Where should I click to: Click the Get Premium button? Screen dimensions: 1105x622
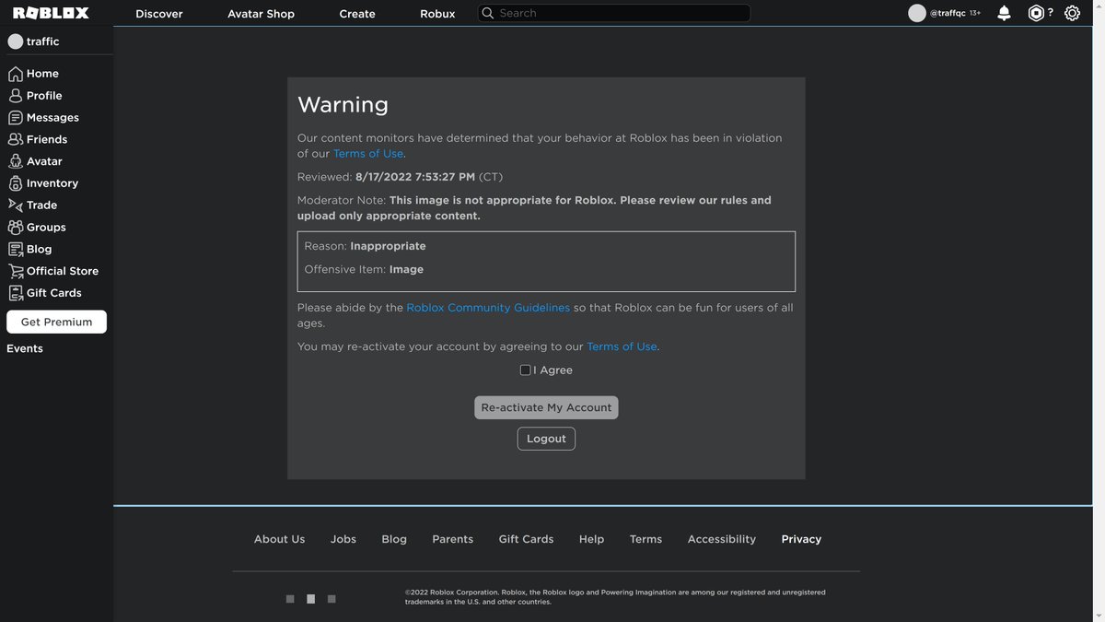coord(56,322)
